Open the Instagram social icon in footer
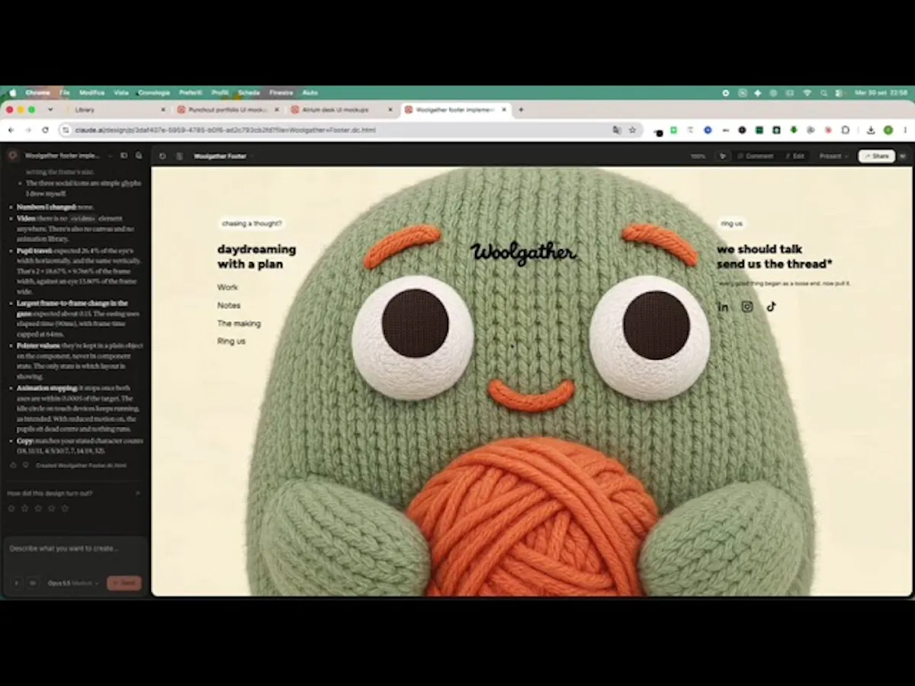This screenshot has height=686, width=915. tap(747, 306)
